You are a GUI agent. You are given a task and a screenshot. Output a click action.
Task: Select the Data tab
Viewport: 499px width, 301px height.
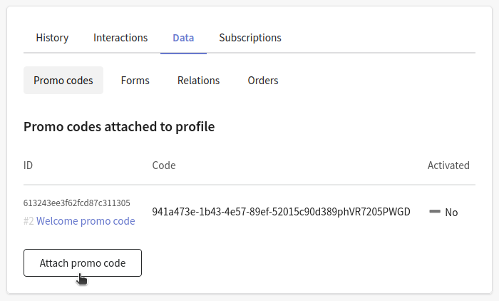click(183, 38)
